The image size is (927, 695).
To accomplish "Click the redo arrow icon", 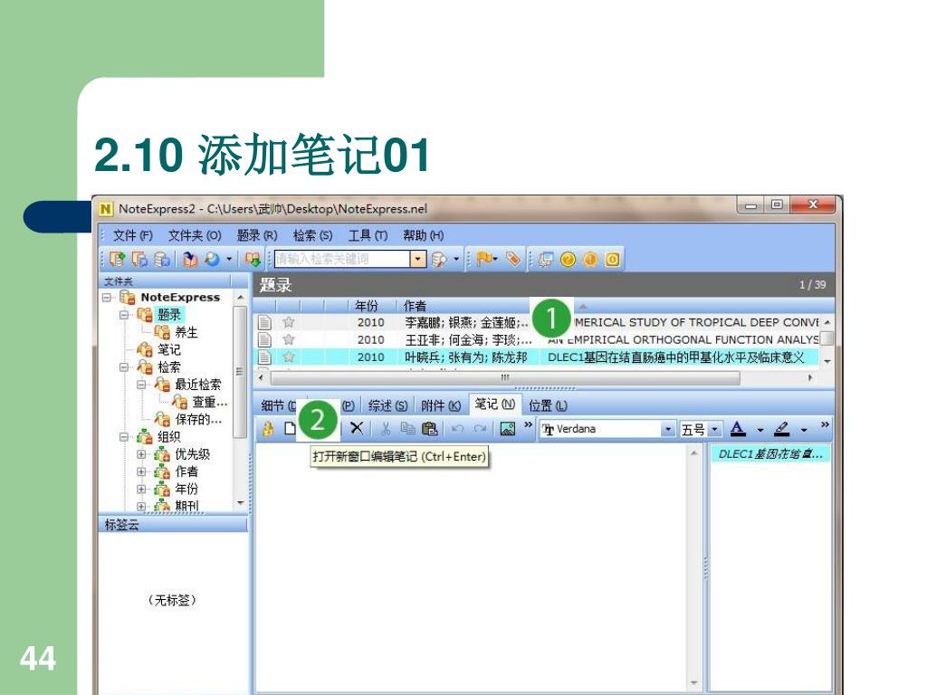I will tap(480, 428).
